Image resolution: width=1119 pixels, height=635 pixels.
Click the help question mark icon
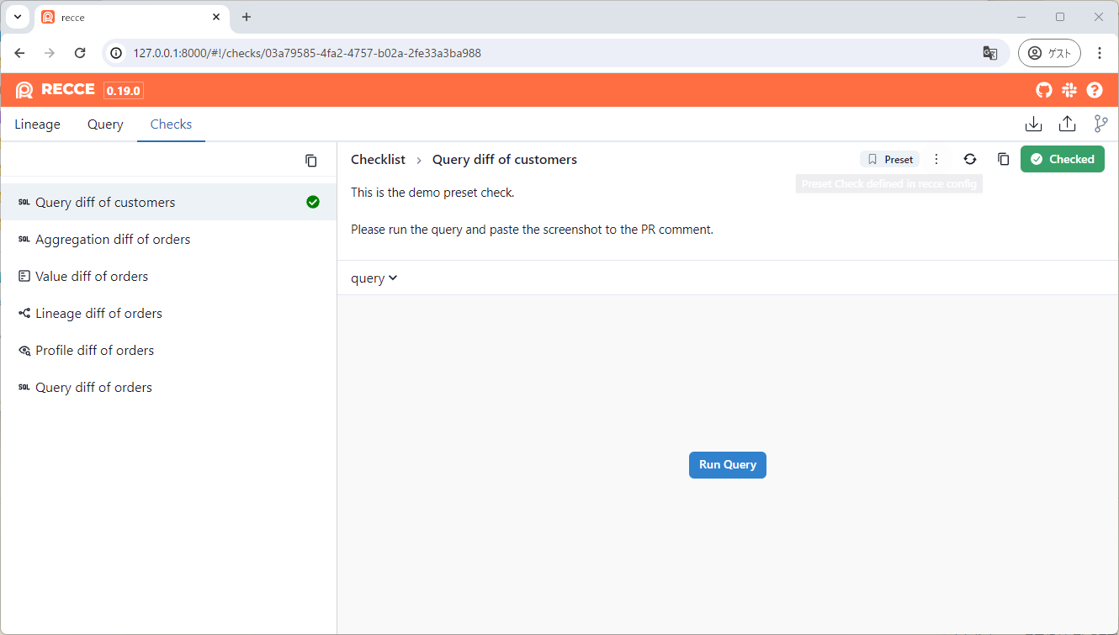1095,90
